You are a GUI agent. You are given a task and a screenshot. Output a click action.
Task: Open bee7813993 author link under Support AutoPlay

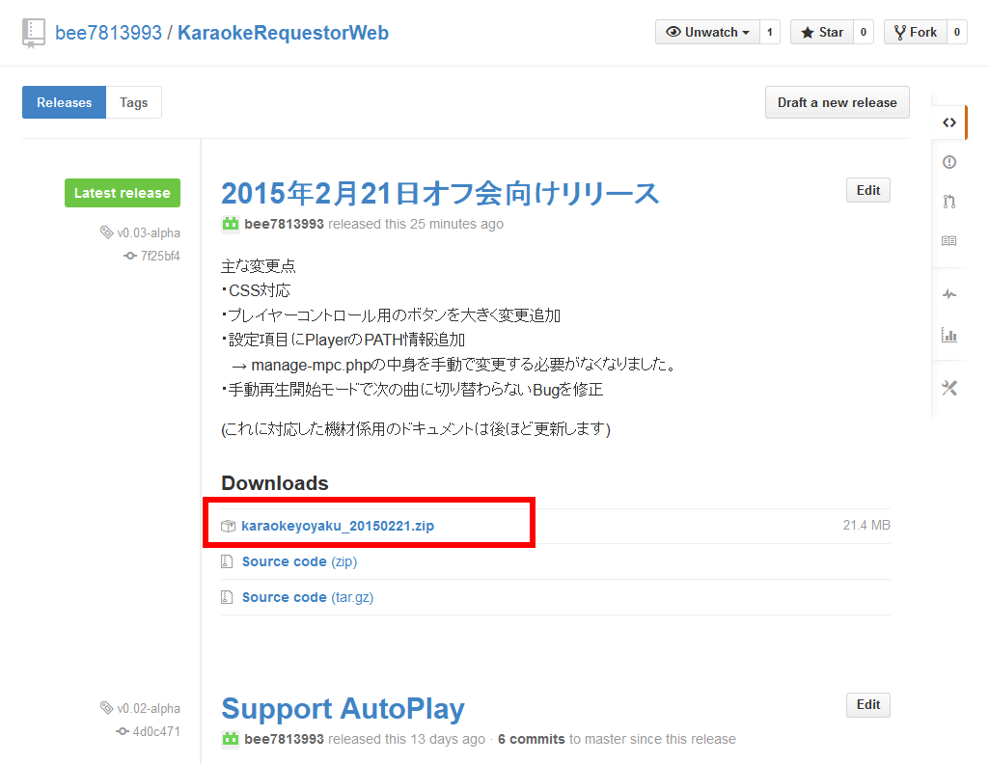tap(284, 739)
